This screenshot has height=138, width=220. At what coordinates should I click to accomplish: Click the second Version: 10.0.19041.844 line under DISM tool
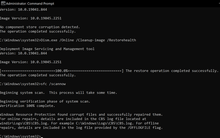tap(23, 53)
